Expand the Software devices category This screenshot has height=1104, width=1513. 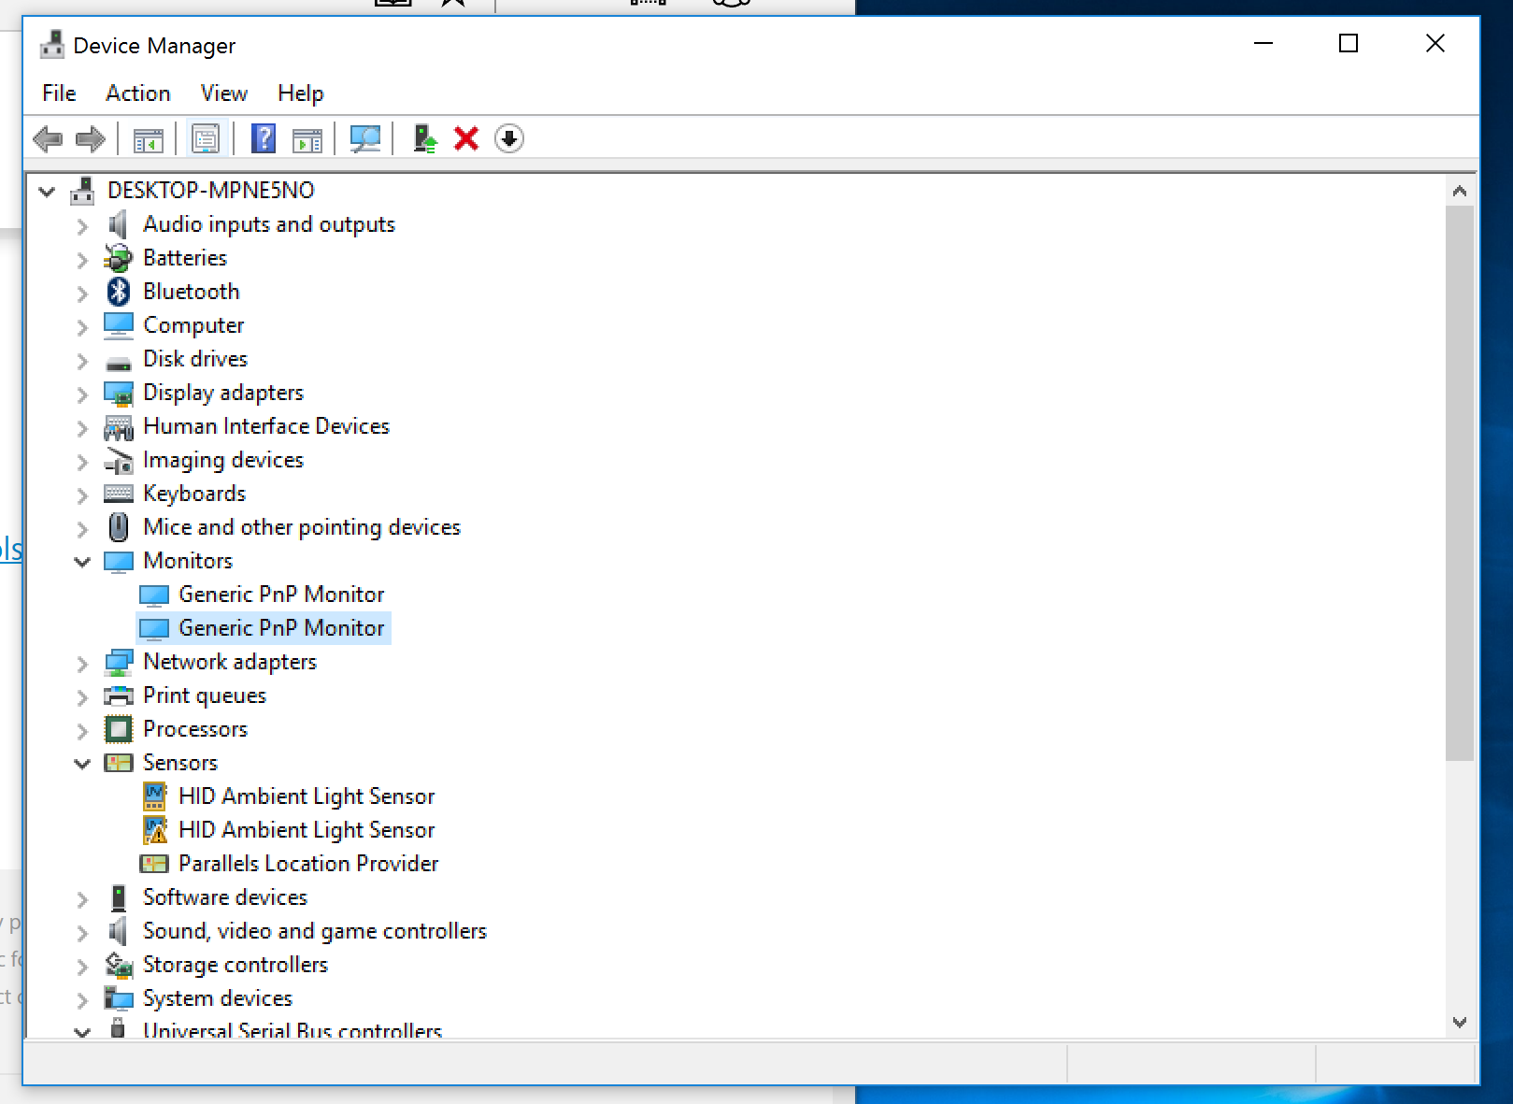pyautogui.click(x=82, y=898)
